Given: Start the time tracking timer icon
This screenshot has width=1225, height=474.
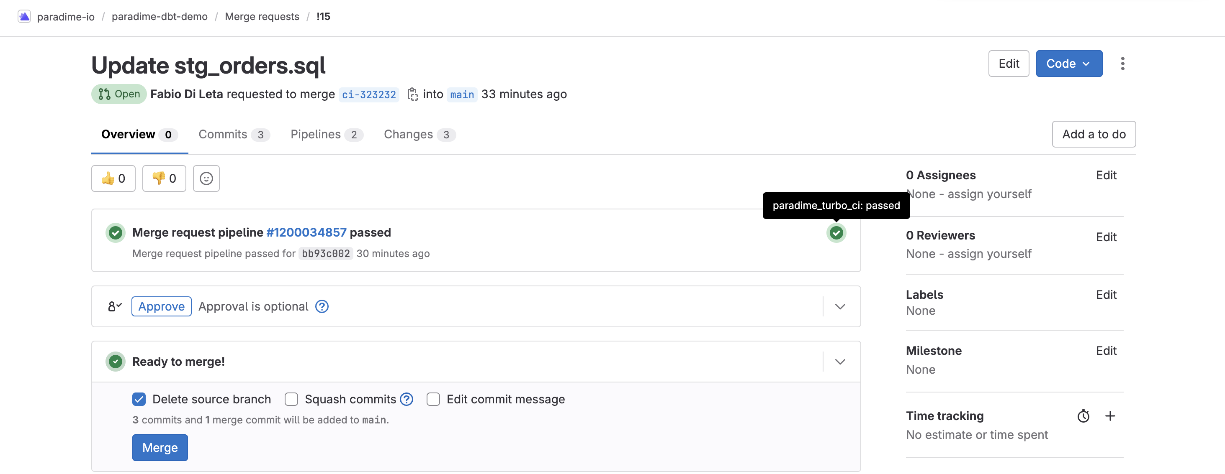Looking at the screenshot, I should tap(1083, 416).
